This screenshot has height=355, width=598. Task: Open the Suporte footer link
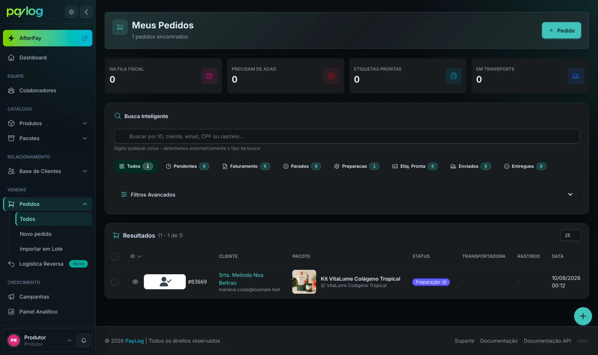click(x=464, y=341)
